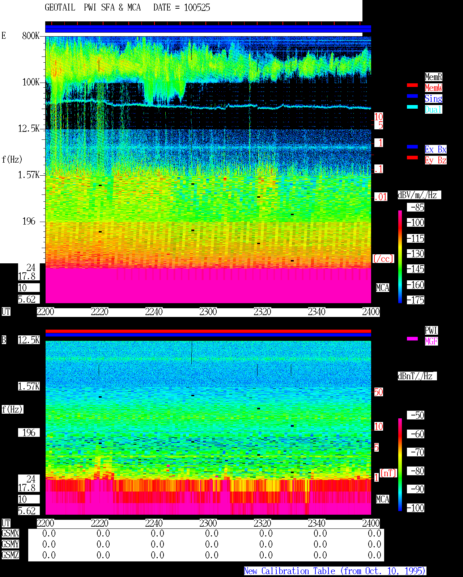Click the GEOTAIL PWI SFA & MCA title
463x577 pixels.
pos(127,8)
